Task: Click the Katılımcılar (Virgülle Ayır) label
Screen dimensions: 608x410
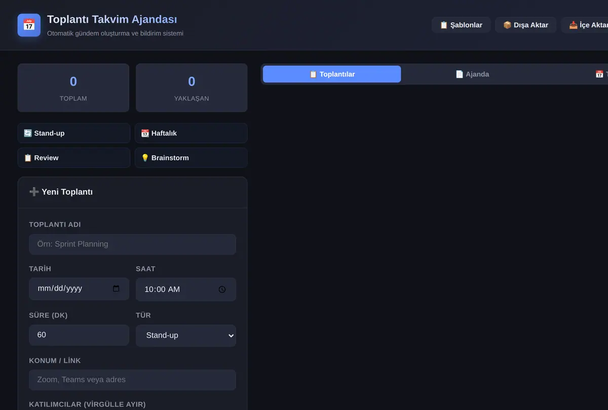Action: point(87,404)
